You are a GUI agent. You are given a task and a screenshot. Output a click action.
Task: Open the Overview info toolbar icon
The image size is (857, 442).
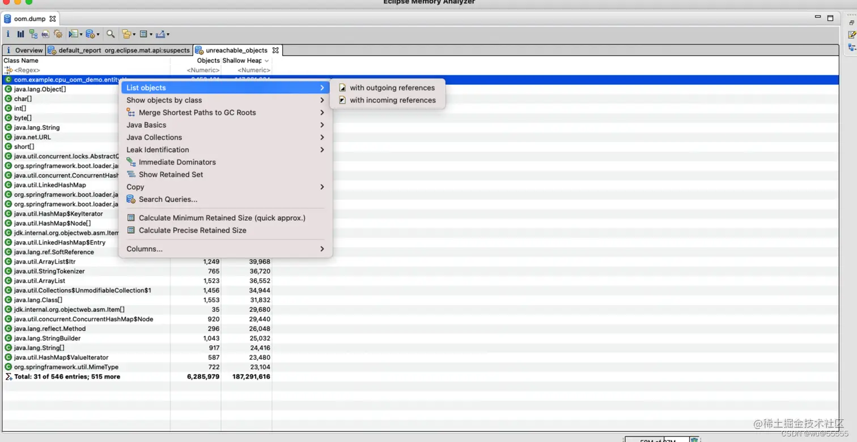click(8, 34)
